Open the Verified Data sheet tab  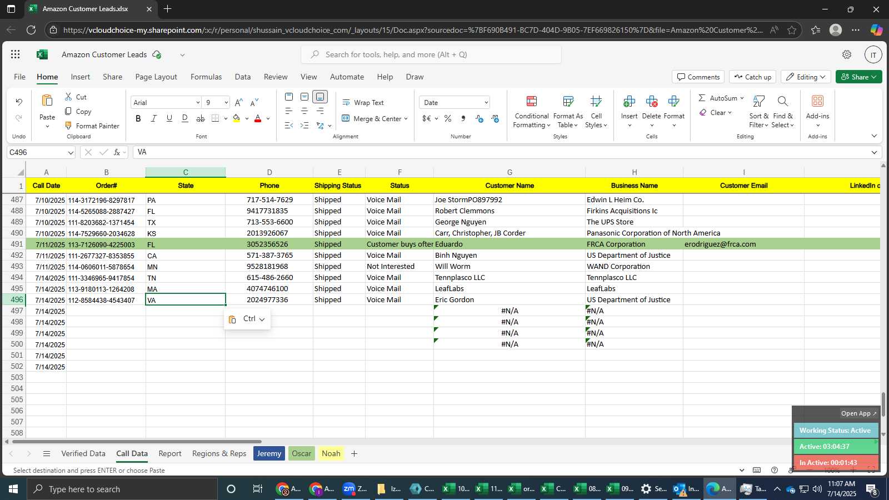click(x=83, y=453)
